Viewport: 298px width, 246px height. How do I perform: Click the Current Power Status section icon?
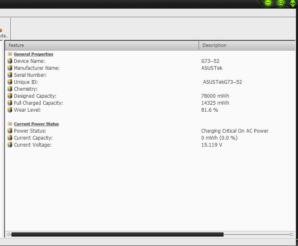[10, 124]
